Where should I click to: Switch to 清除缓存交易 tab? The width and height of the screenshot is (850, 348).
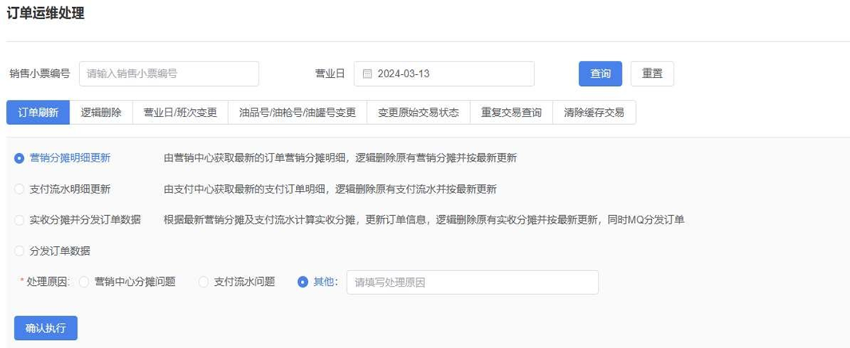pos(594,112)
